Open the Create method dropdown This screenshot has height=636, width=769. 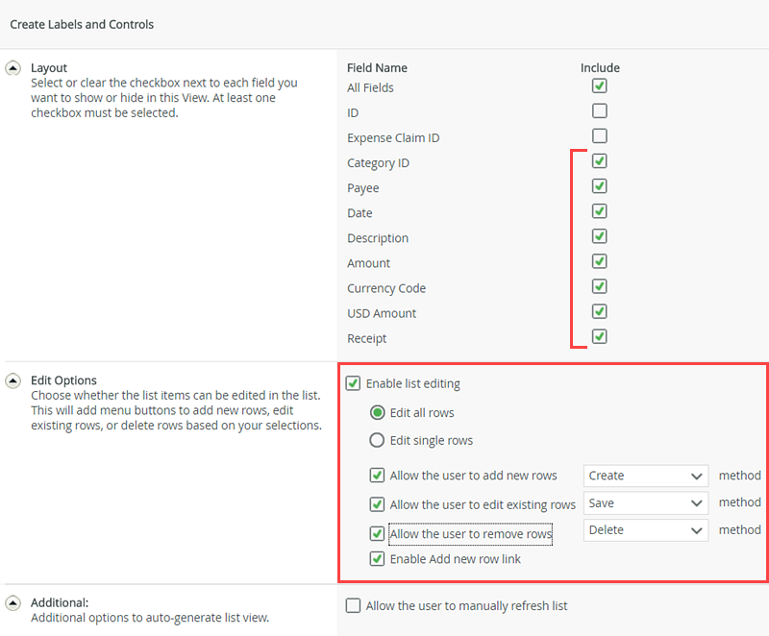point(645,476)
